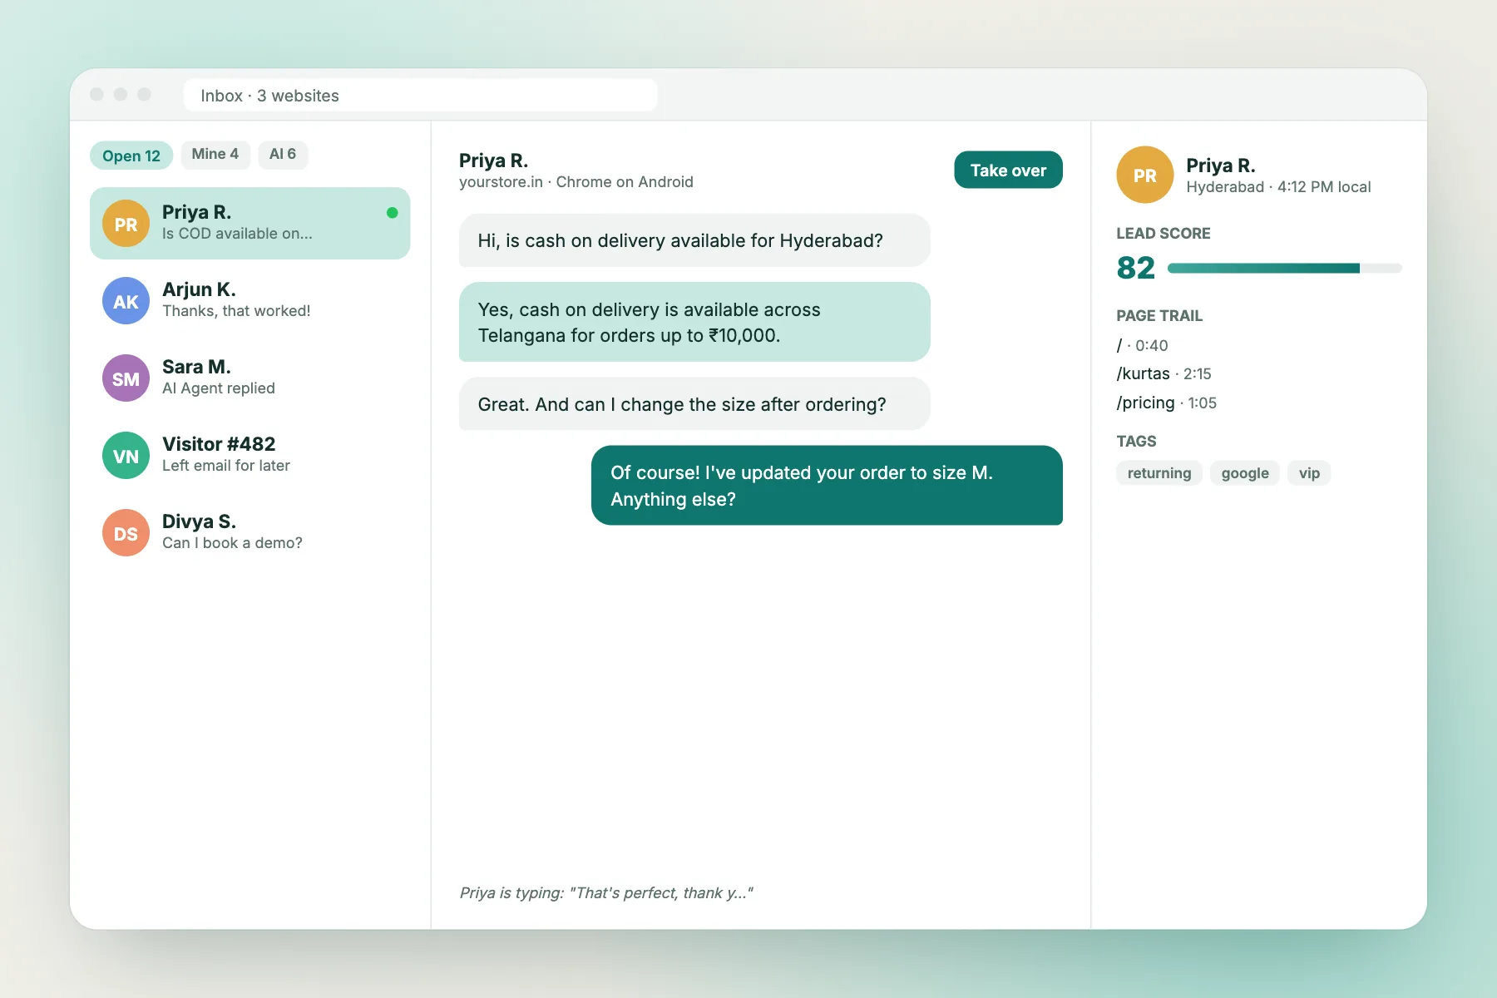Select the Open 12 filter tab
1497x998 pixels.
point(131,156)
